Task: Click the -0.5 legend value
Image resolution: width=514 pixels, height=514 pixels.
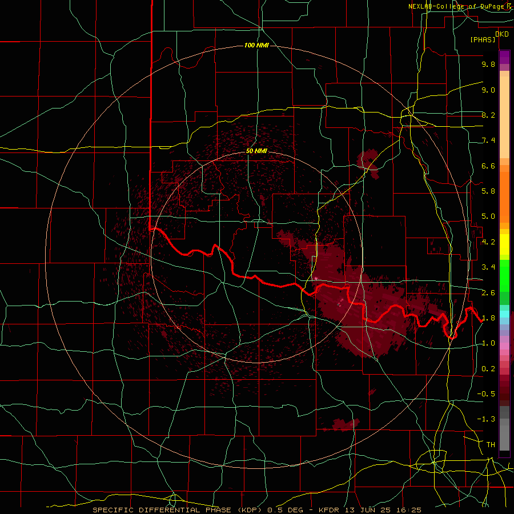Action: [486, 394]
